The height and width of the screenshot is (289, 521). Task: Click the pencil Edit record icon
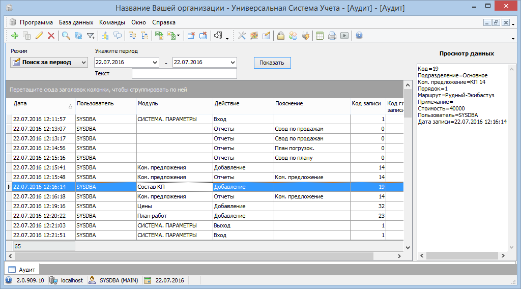click(x=39, y=36)
